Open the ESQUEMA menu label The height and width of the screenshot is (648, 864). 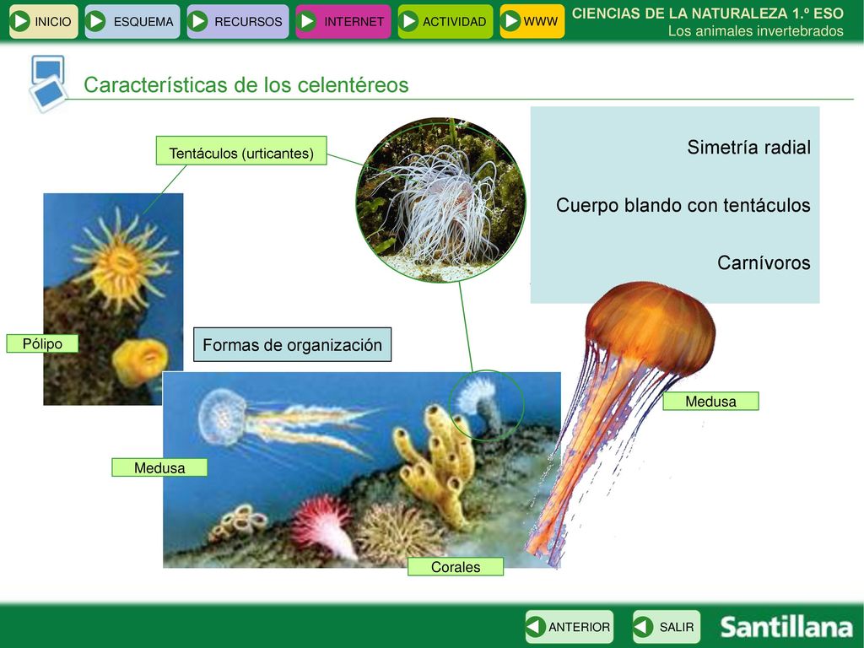[x=143, y=21]
